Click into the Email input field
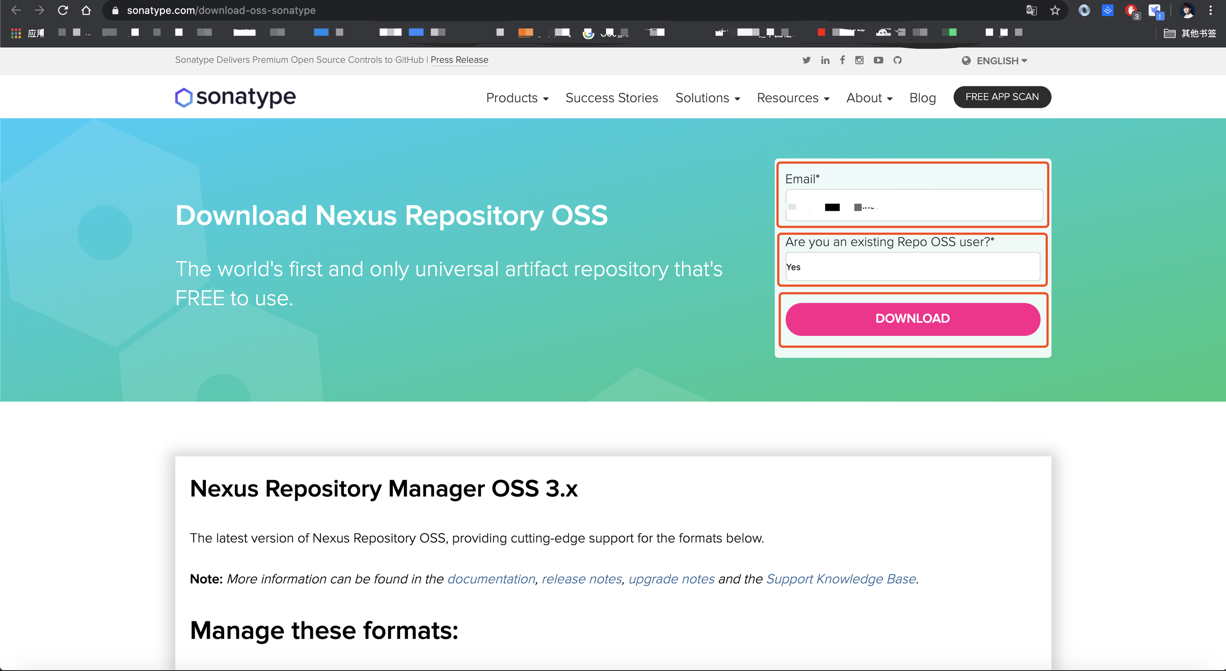 (914, 206)
